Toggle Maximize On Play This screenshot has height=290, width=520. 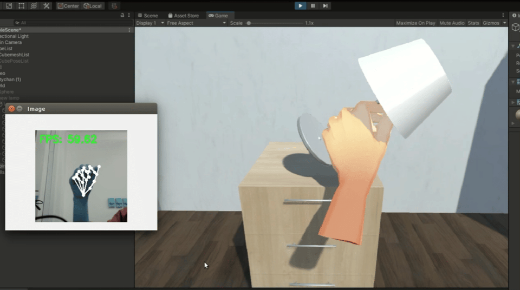point(415,23)
